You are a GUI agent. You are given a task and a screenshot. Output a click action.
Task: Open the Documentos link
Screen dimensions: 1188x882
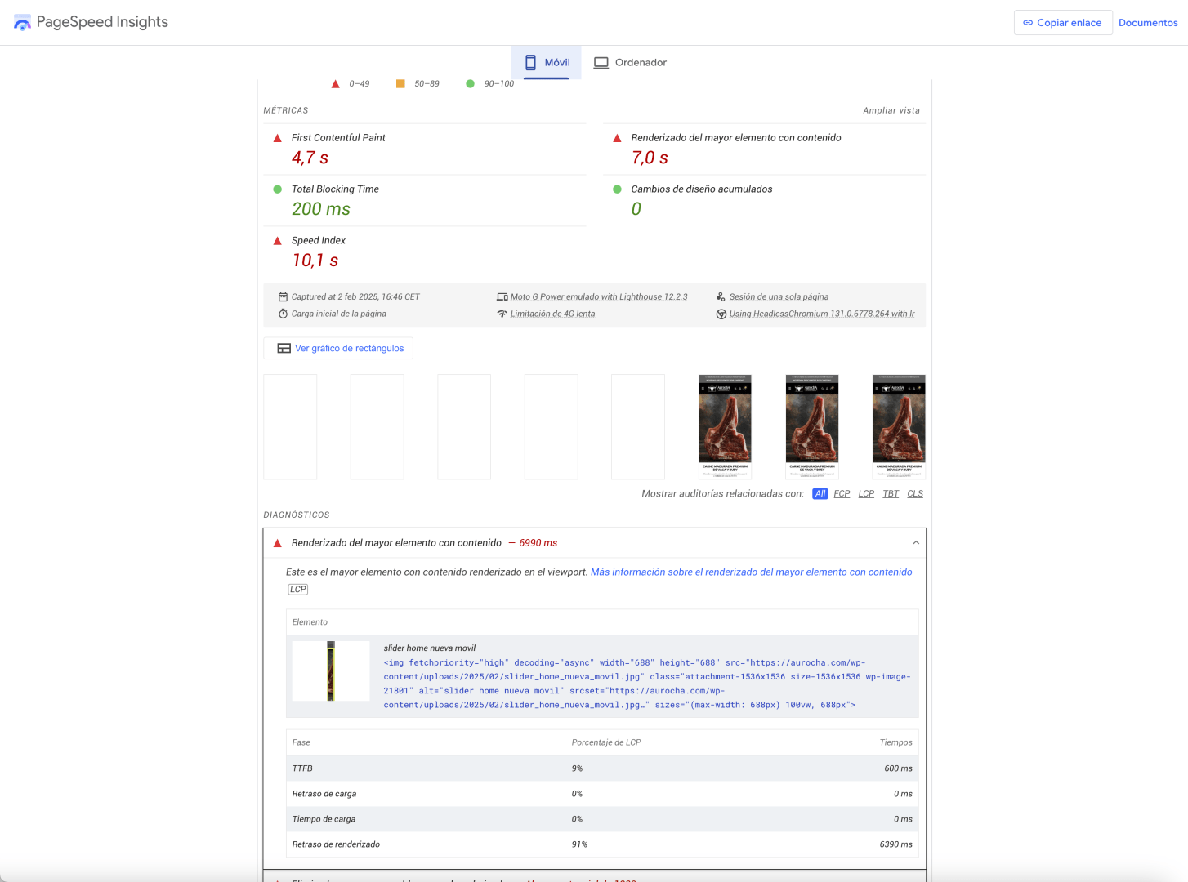click(1148, 23)
